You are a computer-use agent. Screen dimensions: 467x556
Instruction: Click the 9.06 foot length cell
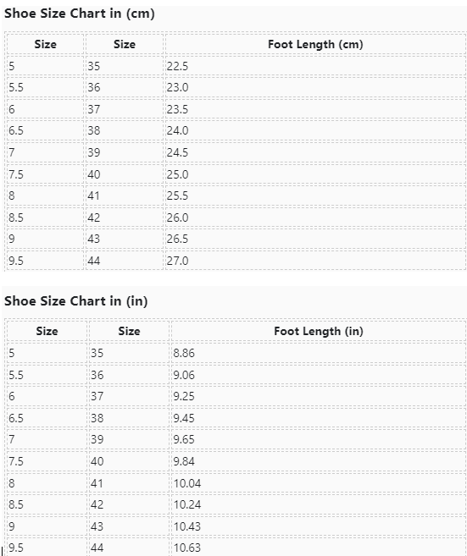pos(318,375)
